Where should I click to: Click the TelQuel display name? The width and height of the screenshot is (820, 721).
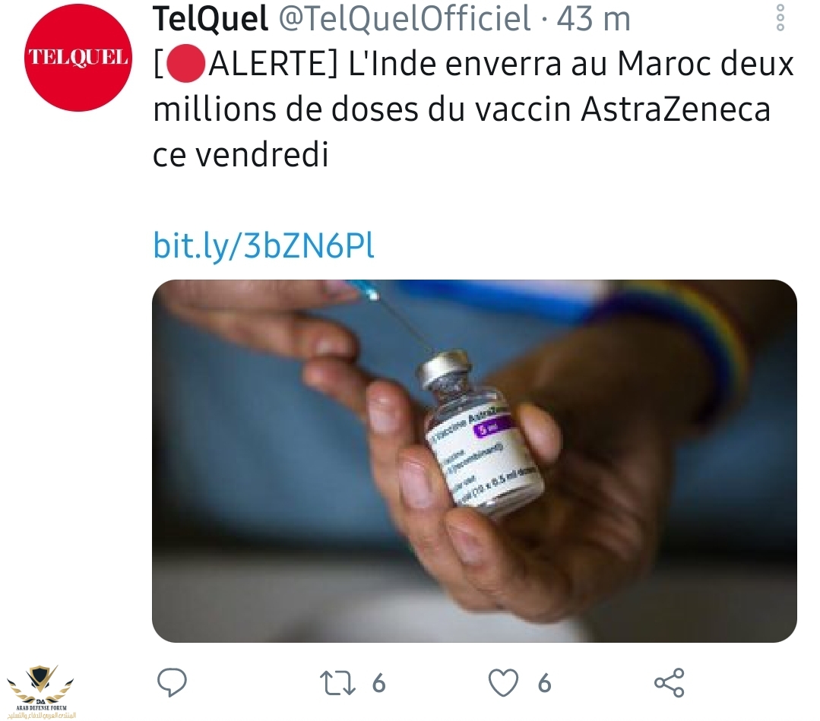click(x=211, y=18)
